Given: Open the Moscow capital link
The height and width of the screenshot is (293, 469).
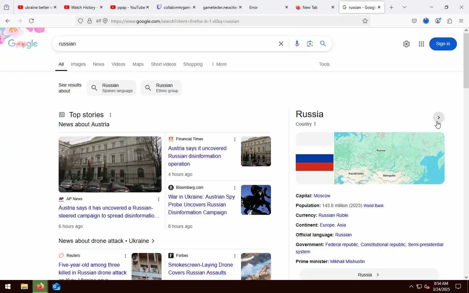Looking at the screenshot, I should point(322,196).
